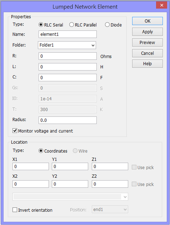
Task: Select the RLC Serial type
Action: point(51,25)
